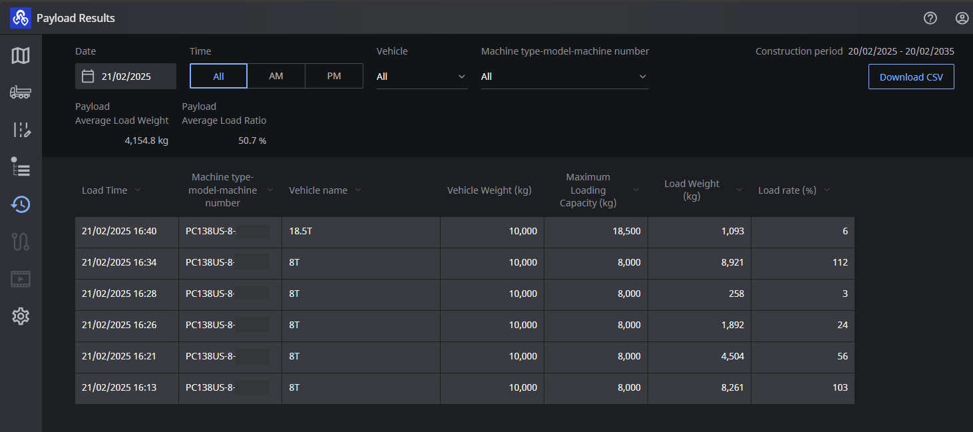Select the PM time filter
973x432 pixels.
click(334, 76)
